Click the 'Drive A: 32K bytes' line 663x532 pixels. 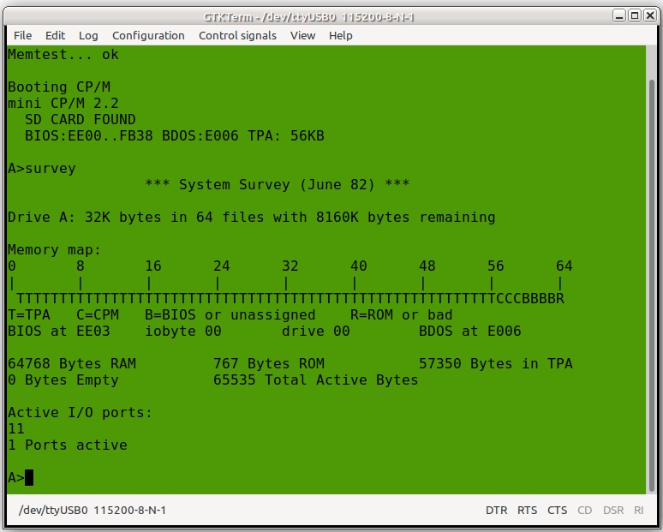252,218
